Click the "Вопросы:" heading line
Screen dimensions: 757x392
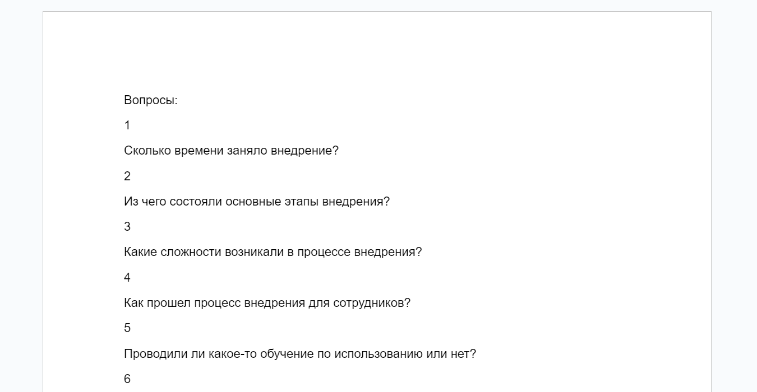click(x=151, y=101)
